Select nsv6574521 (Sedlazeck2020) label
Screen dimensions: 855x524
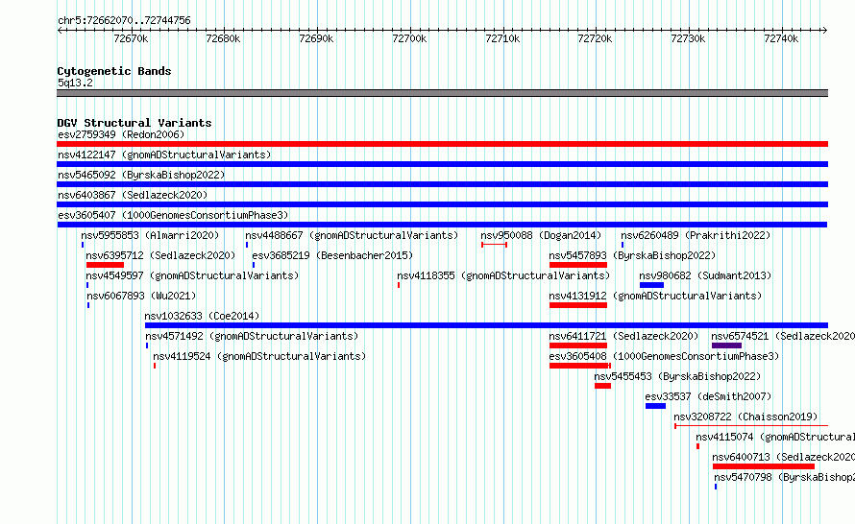[x=783, y=336]
